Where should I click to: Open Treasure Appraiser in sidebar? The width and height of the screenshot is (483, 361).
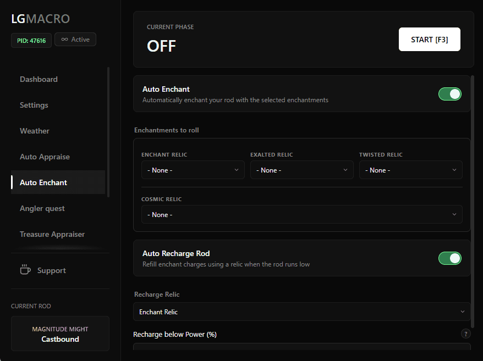58,234
